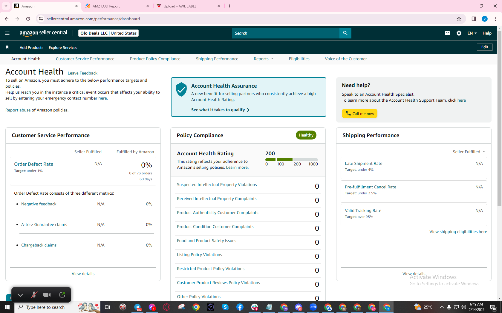This screenshot has width=502, height=313.
Task: Click View details under Customer Service Performance
Action: click(83, 274)
